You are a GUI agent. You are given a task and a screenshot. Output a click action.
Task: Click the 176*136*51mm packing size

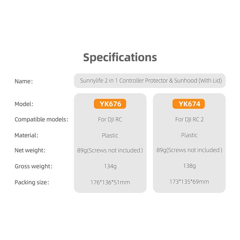coord(110,182)
